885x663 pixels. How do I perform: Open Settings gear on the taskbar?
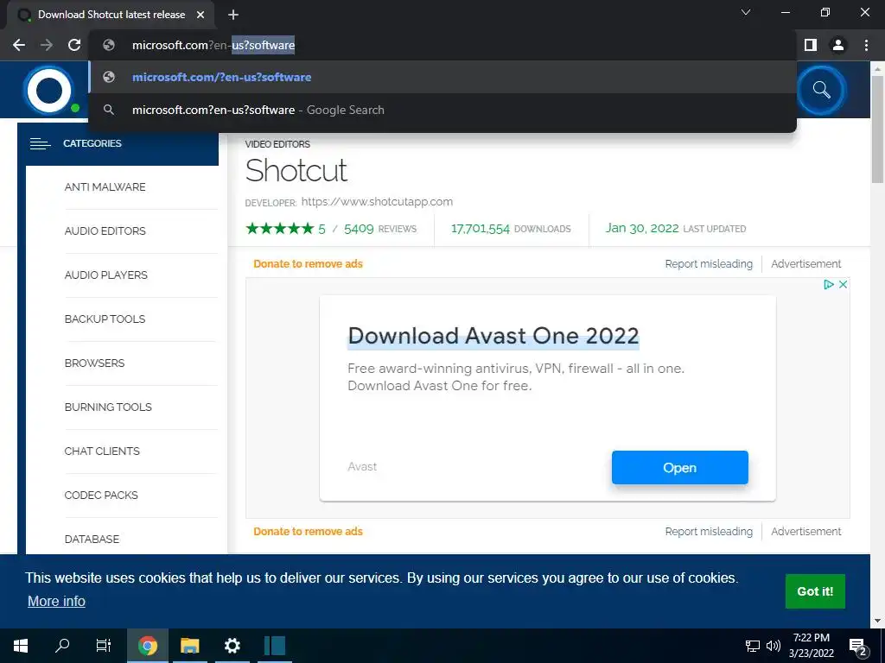click(232, 646)
